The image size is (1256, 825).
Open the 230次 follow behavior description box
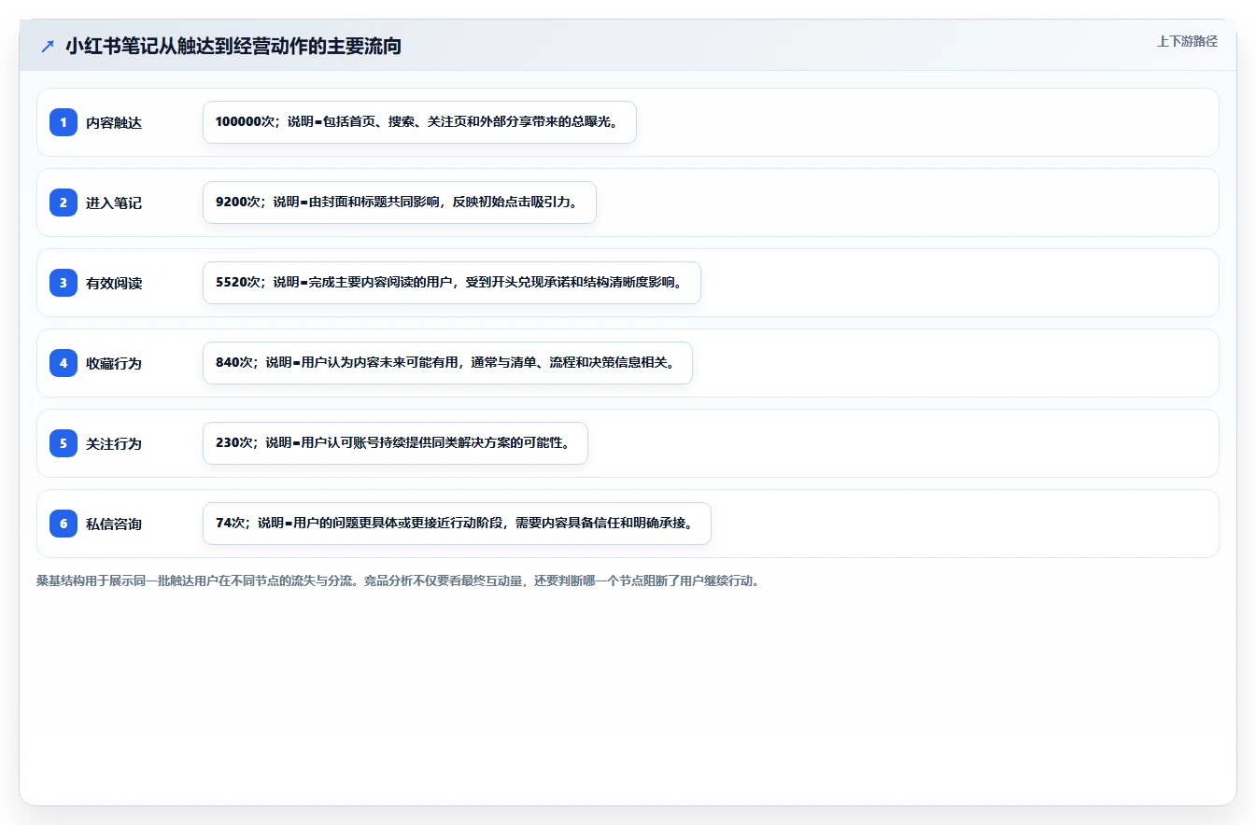tap(395, 443)
